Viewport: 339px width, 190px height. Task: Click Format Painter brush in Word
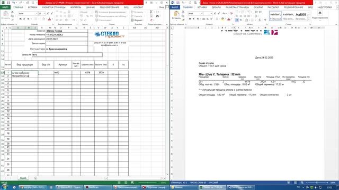183,20
